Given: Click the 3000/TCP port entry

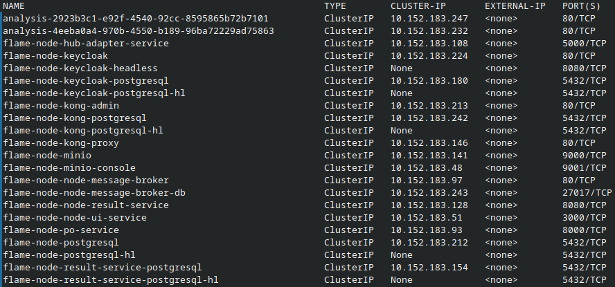Looking at the screenshot, I should 584,218.
